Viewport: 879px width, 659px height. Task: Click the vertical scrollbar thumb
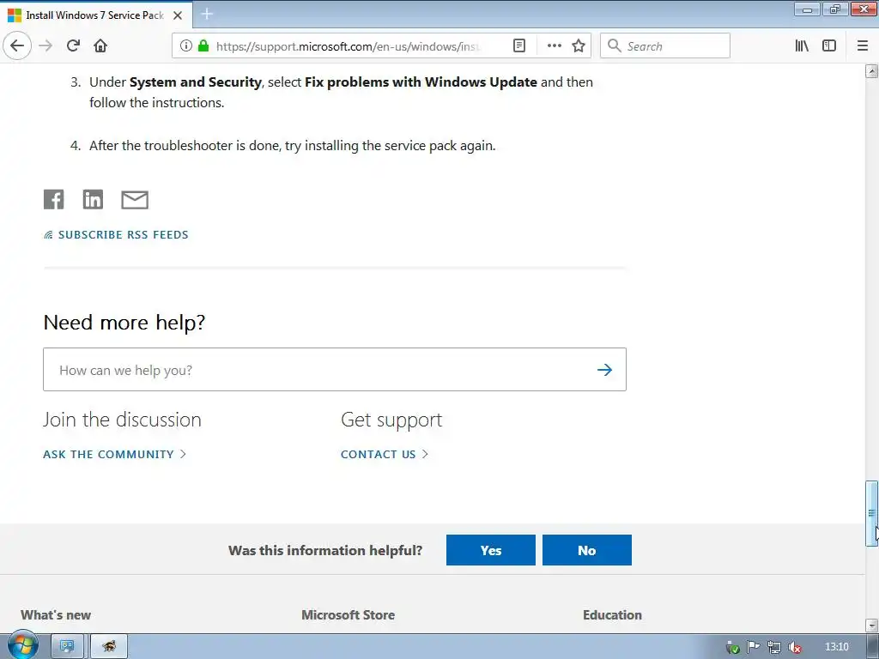tap(872, 513)
